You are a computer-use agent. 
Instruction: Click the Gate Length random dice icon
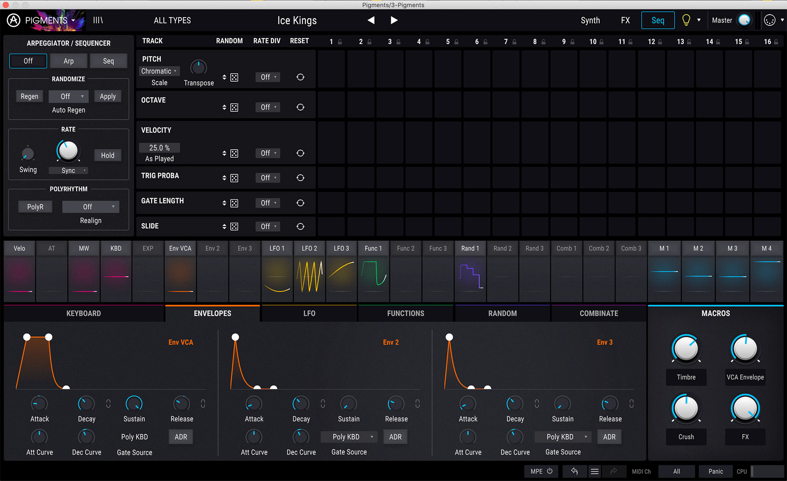[234, 203]
